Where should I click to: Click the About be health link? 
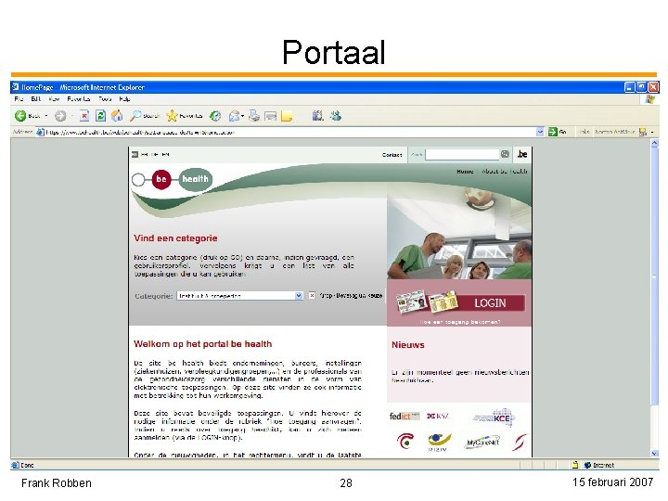pyautogui.click(x=505, y=172)
